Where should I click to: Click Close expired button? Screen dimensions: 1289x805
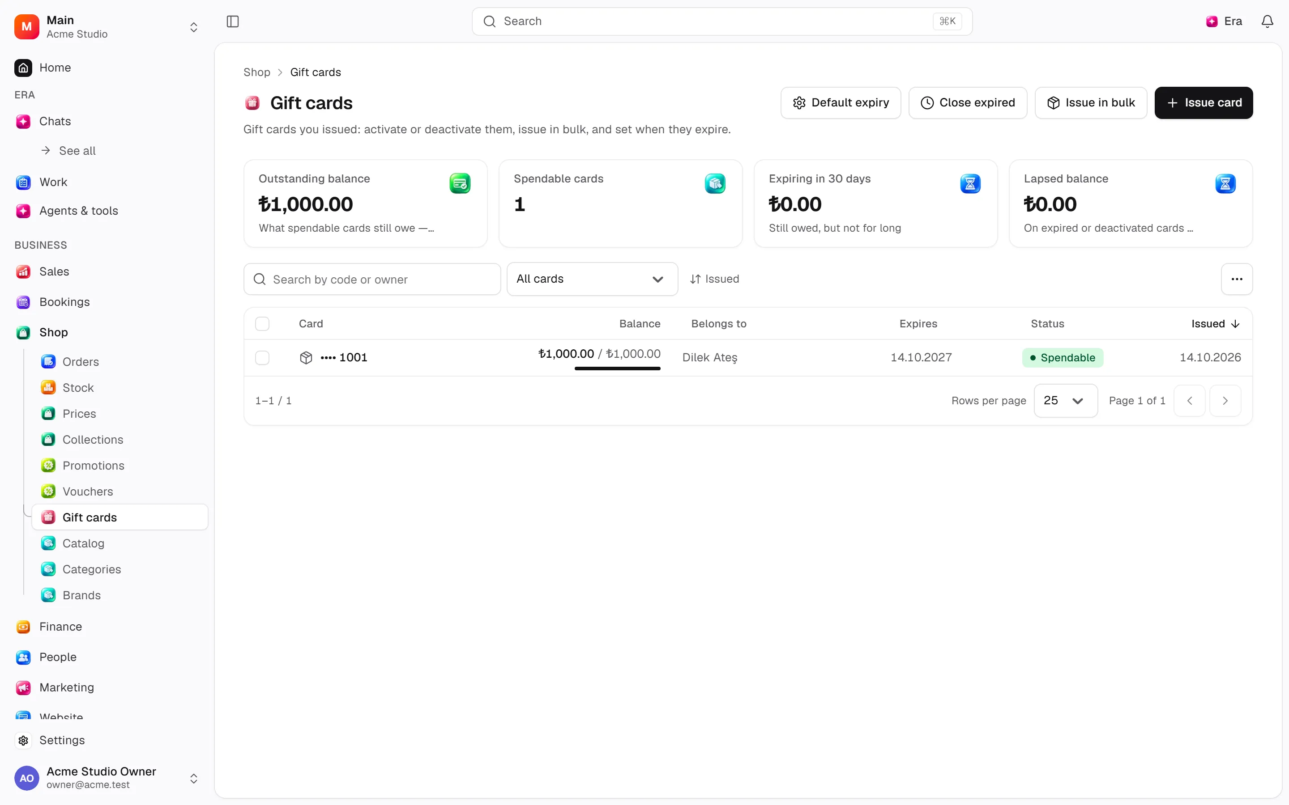968,103
